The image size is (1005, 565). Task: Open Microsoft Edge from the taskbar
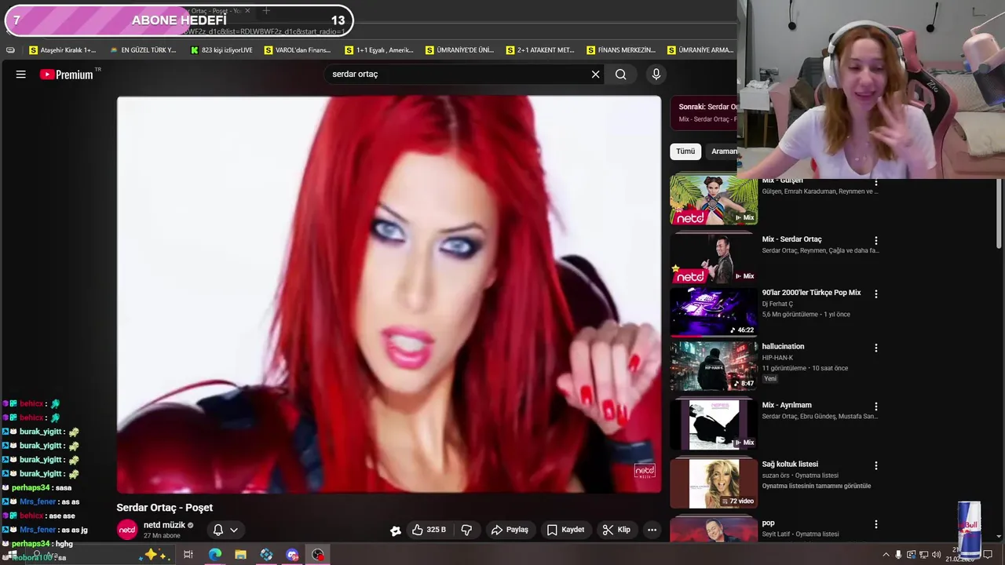click(215, 555)
